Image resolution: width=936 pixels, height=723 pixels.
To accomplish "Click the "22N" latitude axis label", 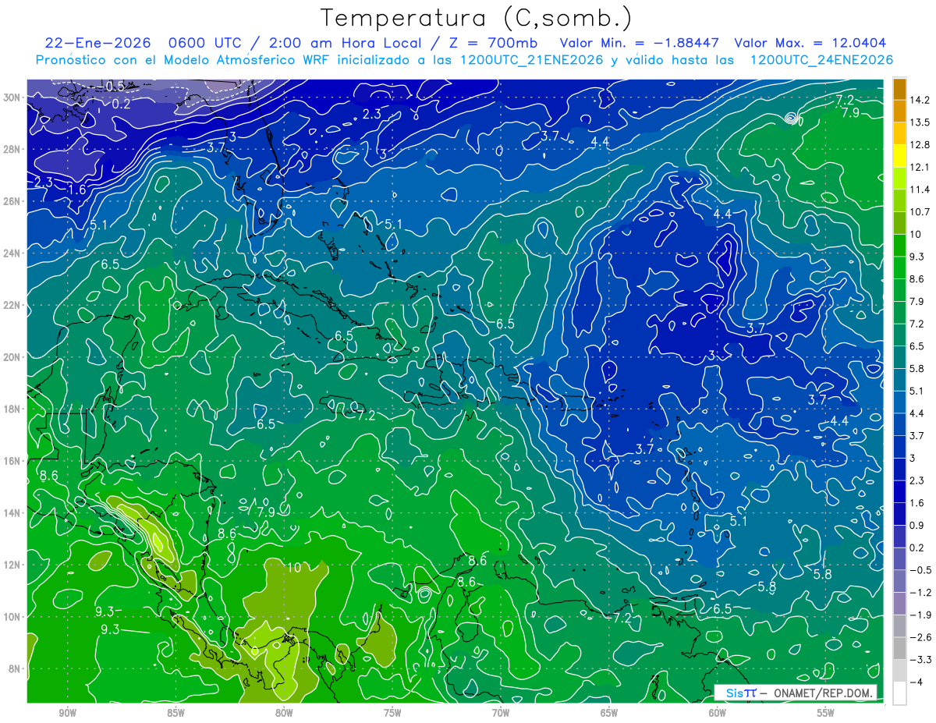I will click(x=12, y=305).
